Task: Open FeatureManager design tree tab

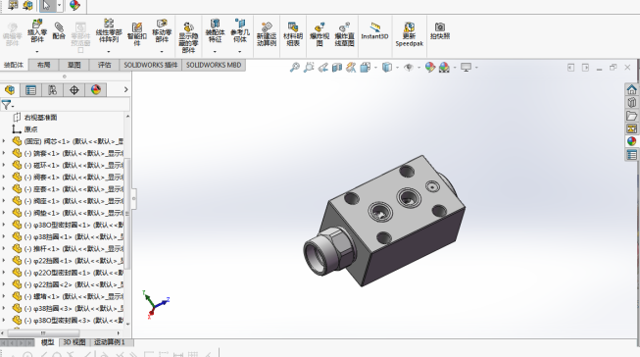Action: (x=10, y=90)
